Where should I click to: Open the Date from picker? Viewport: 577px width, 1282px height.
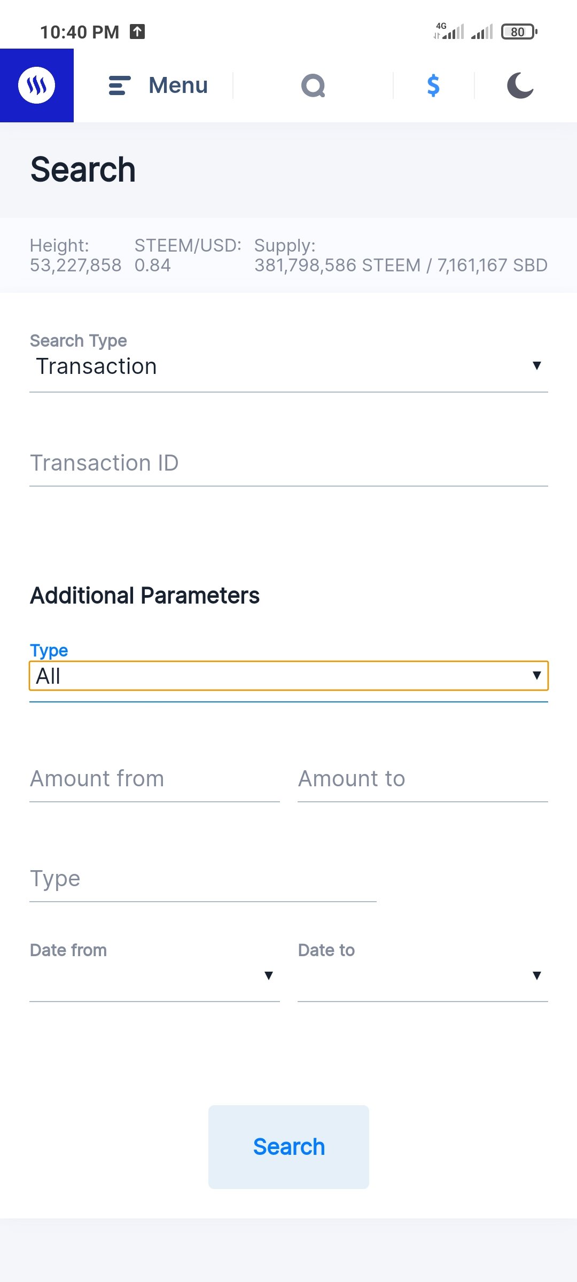coord(154,975)
